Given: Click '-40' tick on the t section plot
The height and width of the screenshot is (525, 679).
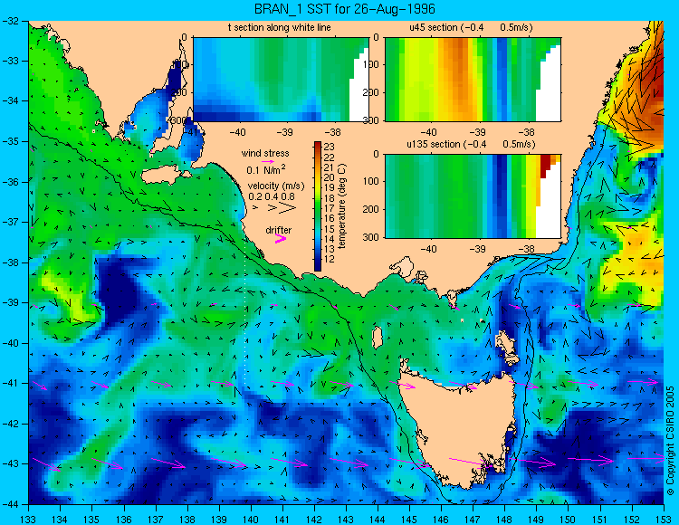Looking at the screenshot, I should pyautogui.click(x=237, y=131).
